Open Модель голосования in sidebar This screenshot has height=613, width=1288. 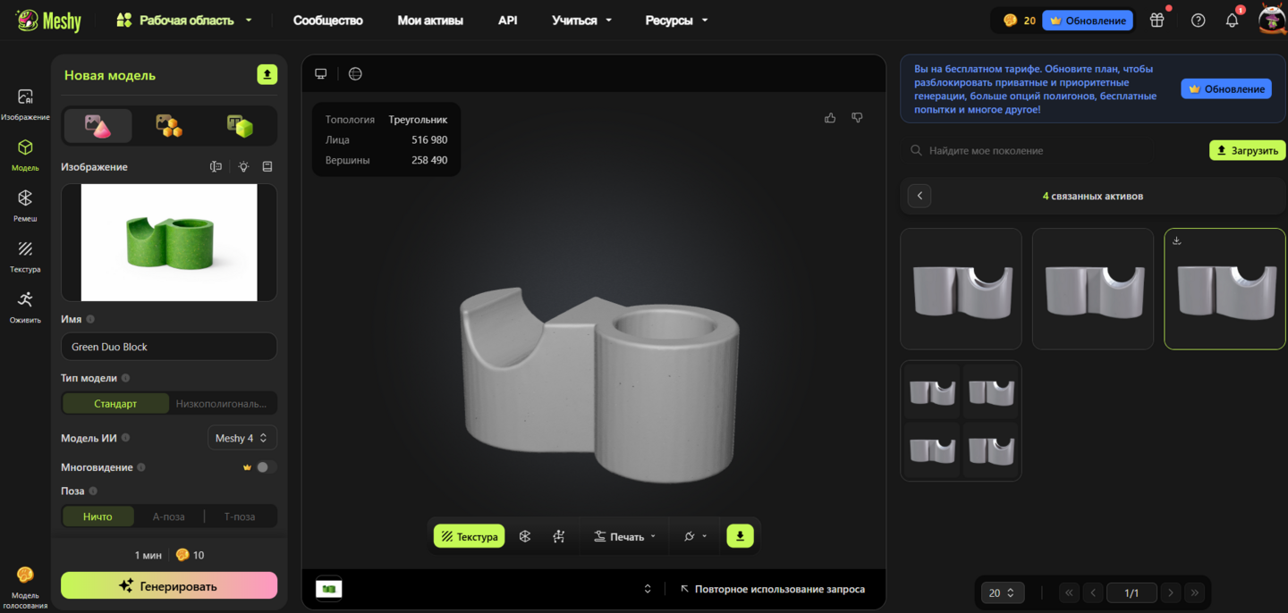(x=25, y=587)
